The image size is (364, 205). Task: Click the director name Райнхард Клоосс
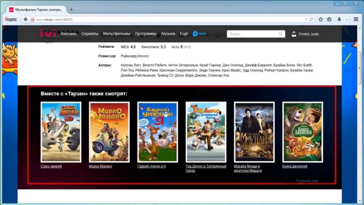[135, 56]
